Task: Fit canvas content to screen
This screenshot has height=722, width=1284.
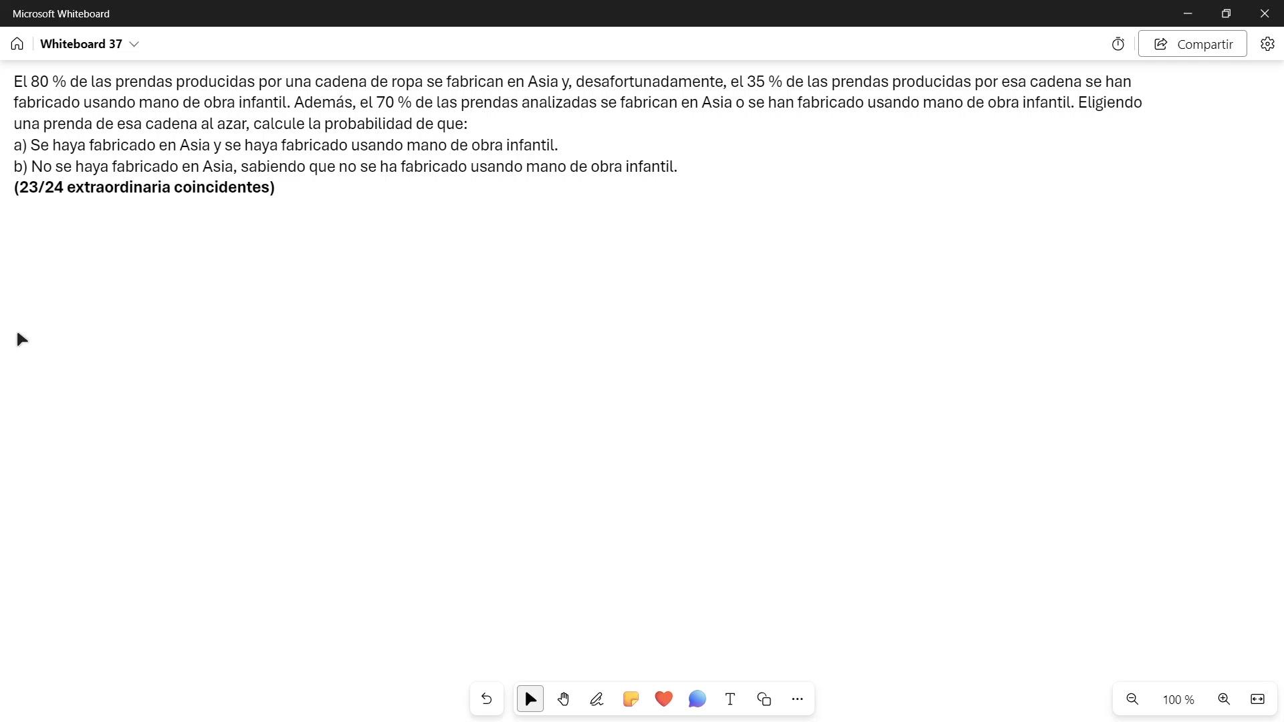Action: click(x=1257, y=699)
